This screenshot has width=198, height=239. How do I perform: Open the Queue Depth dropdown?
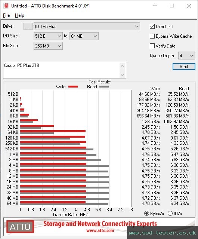coord(186,56)
